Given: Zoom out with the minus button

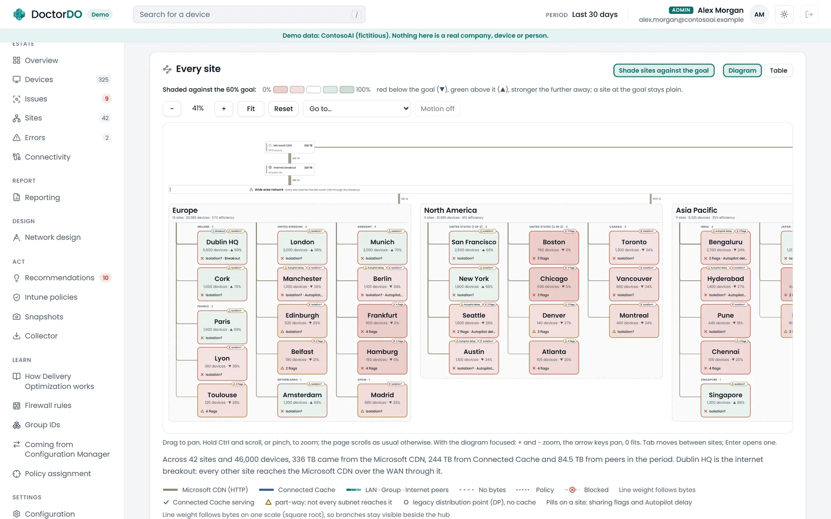Looking at the screenshot, I should [172, 109].
